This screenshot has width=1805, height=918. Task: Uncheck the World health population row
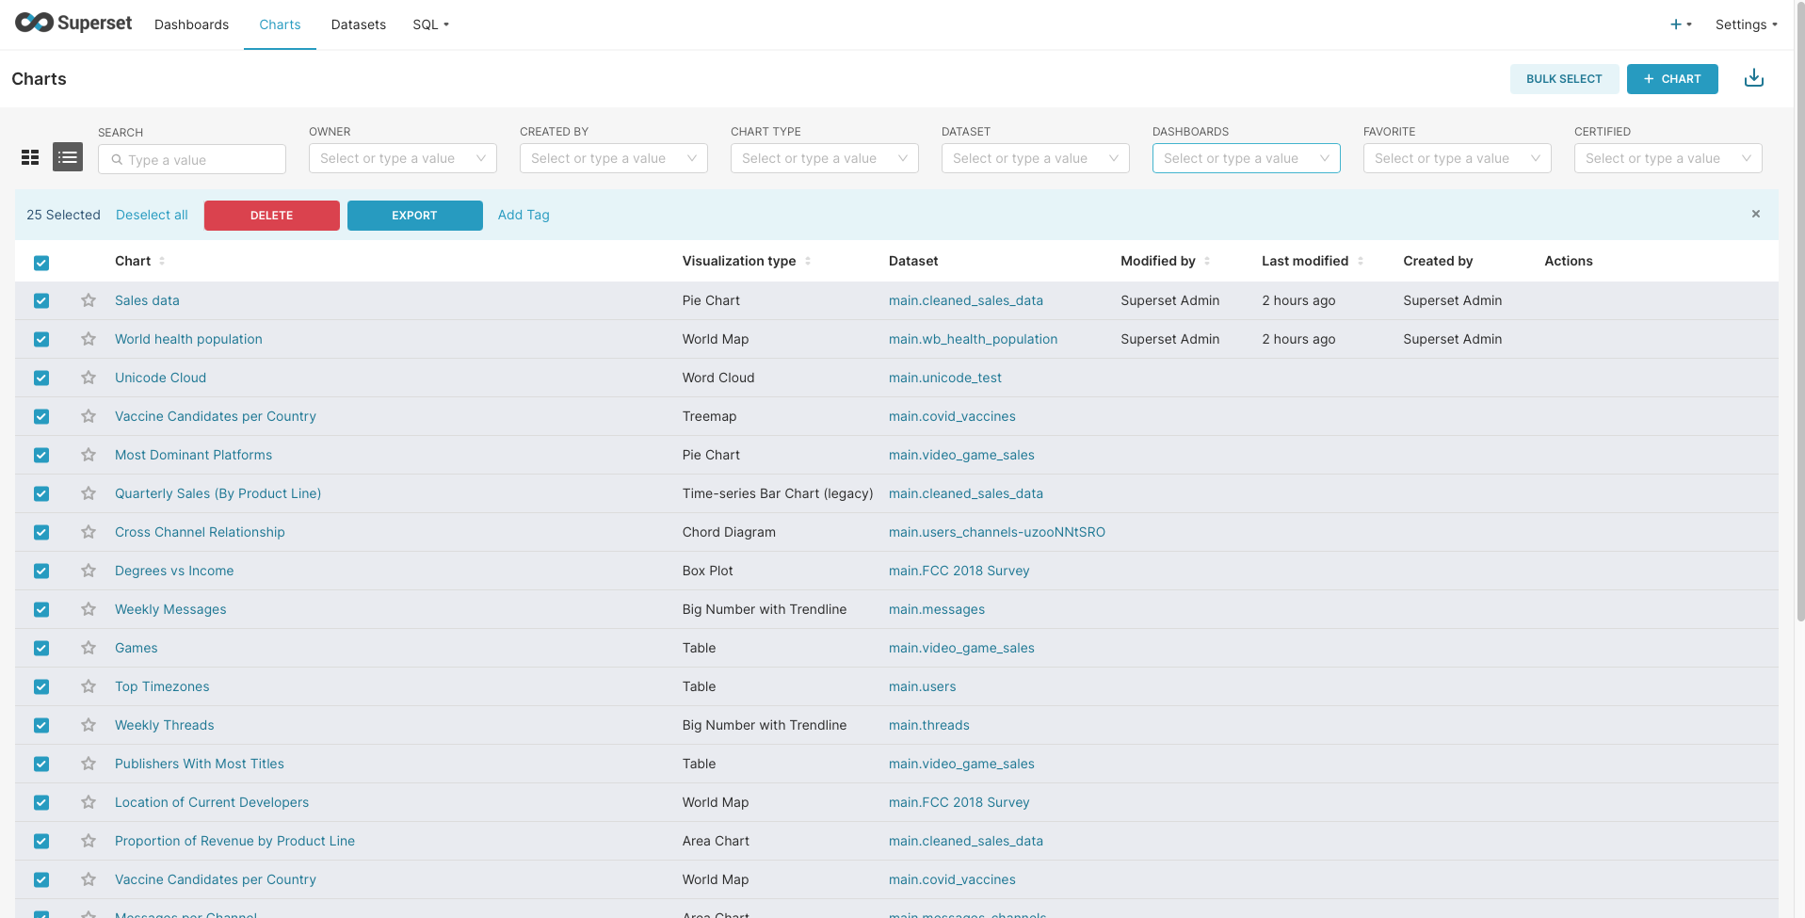click(x=41, y=339)
